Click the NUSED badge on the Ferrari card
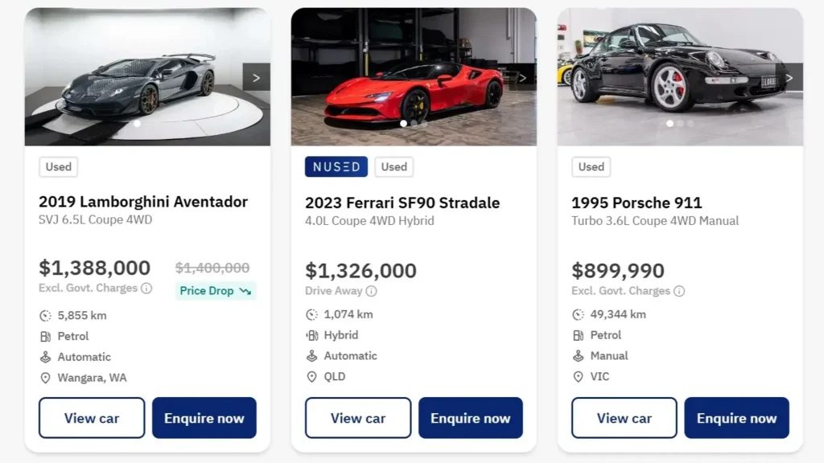The height and width of the screenshot is (463, 824). click(x=336, y=166)
